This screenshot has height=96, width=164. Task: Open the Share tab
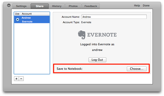click(x=40, y=6)
